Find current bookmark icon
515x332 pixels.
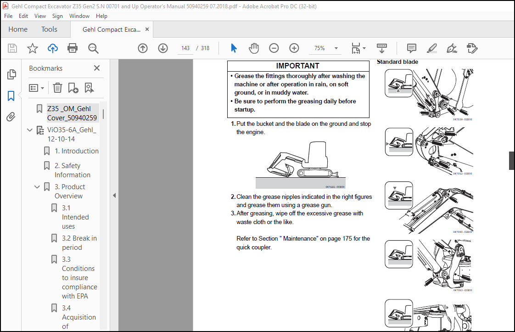89,88
